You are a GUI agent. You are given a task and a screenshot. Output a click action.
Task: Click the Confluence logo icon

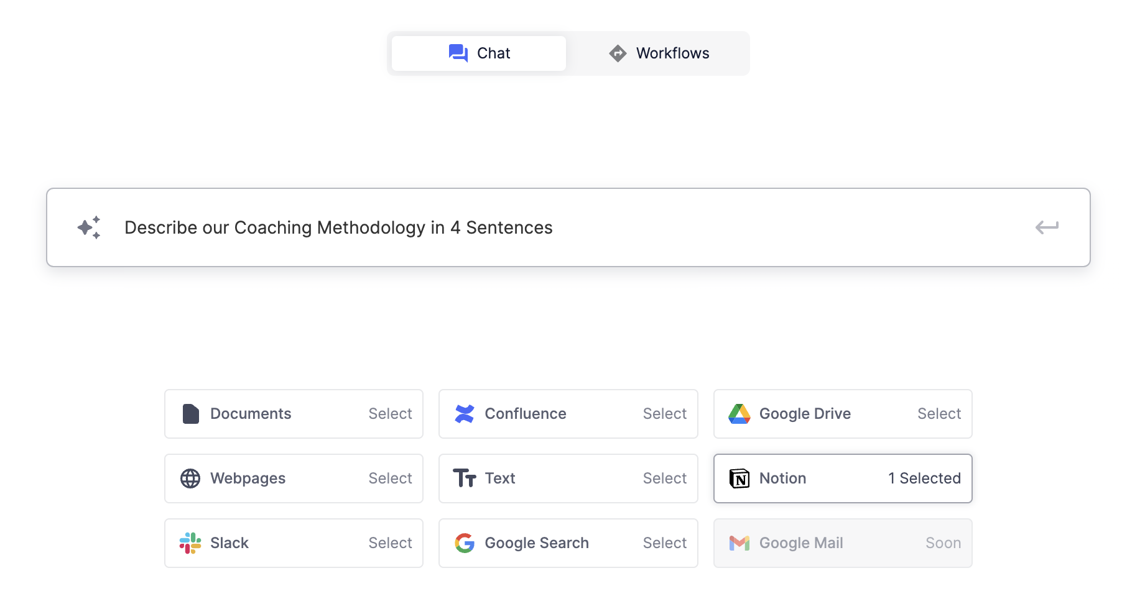click(x=465, y=413)
